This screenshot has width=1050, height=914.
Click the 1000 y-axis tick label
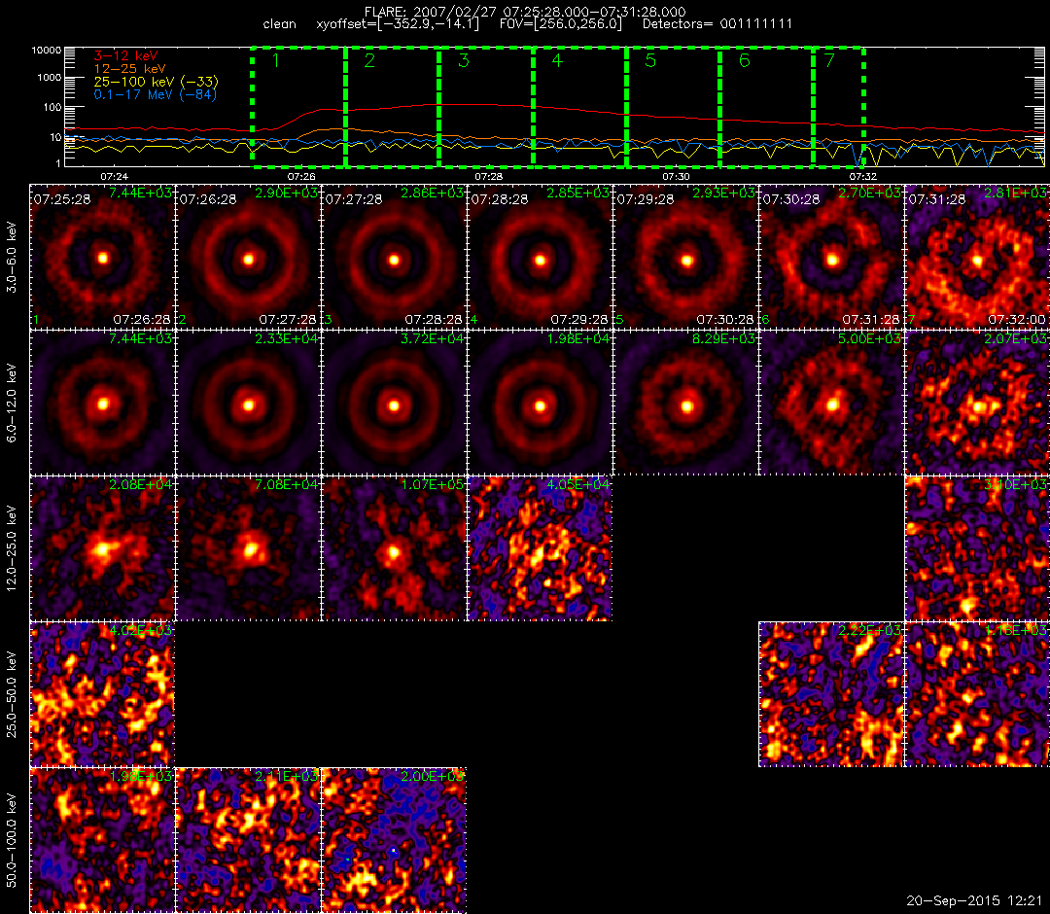coord(49,78)
